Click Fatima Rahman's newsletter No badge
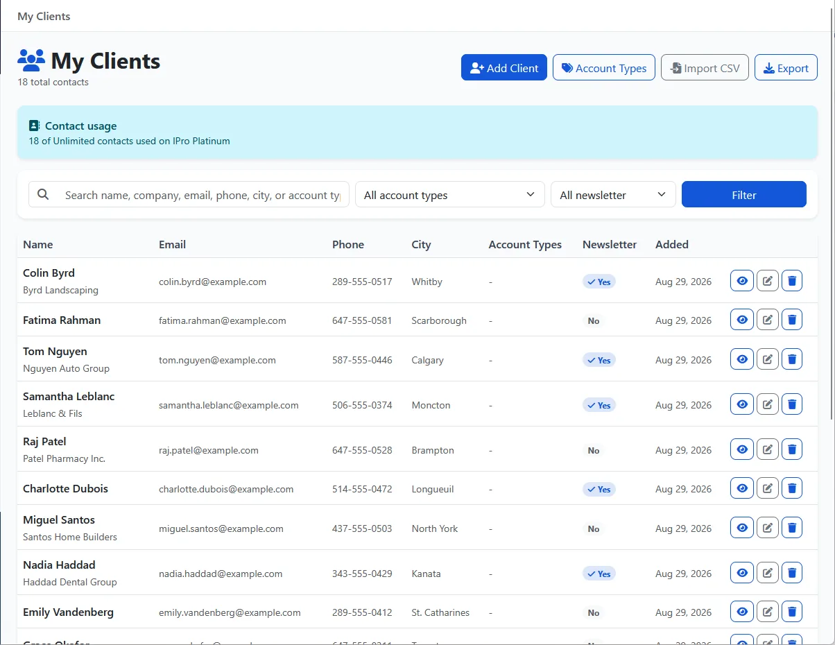The width and height of the screenshot is (835, 645). click(x=594, y=320)
